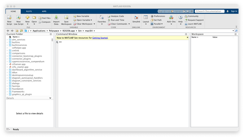
Task: Click Applications in the path bar
Action: click(39, 31)
